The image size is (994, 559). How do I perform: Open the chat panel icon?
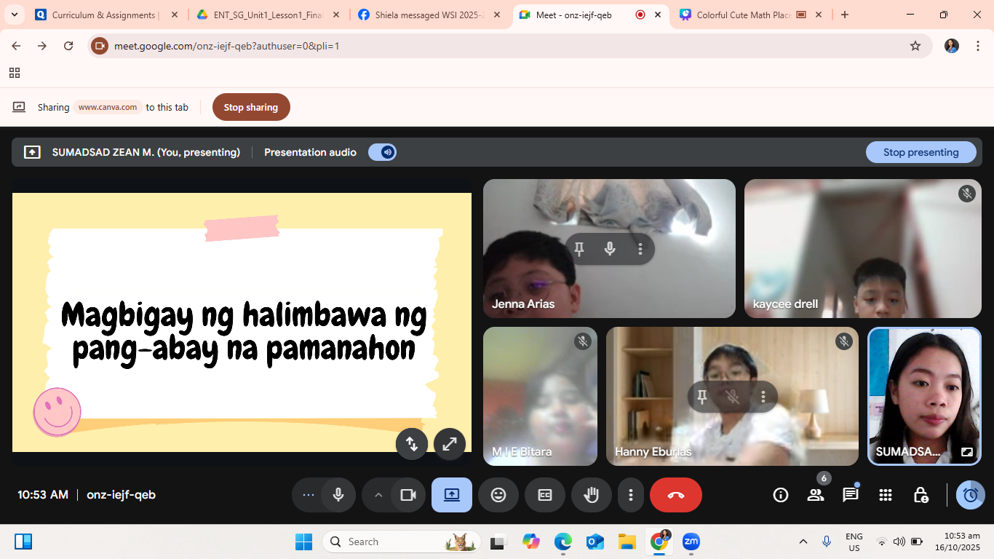click(x=850, y=495)
